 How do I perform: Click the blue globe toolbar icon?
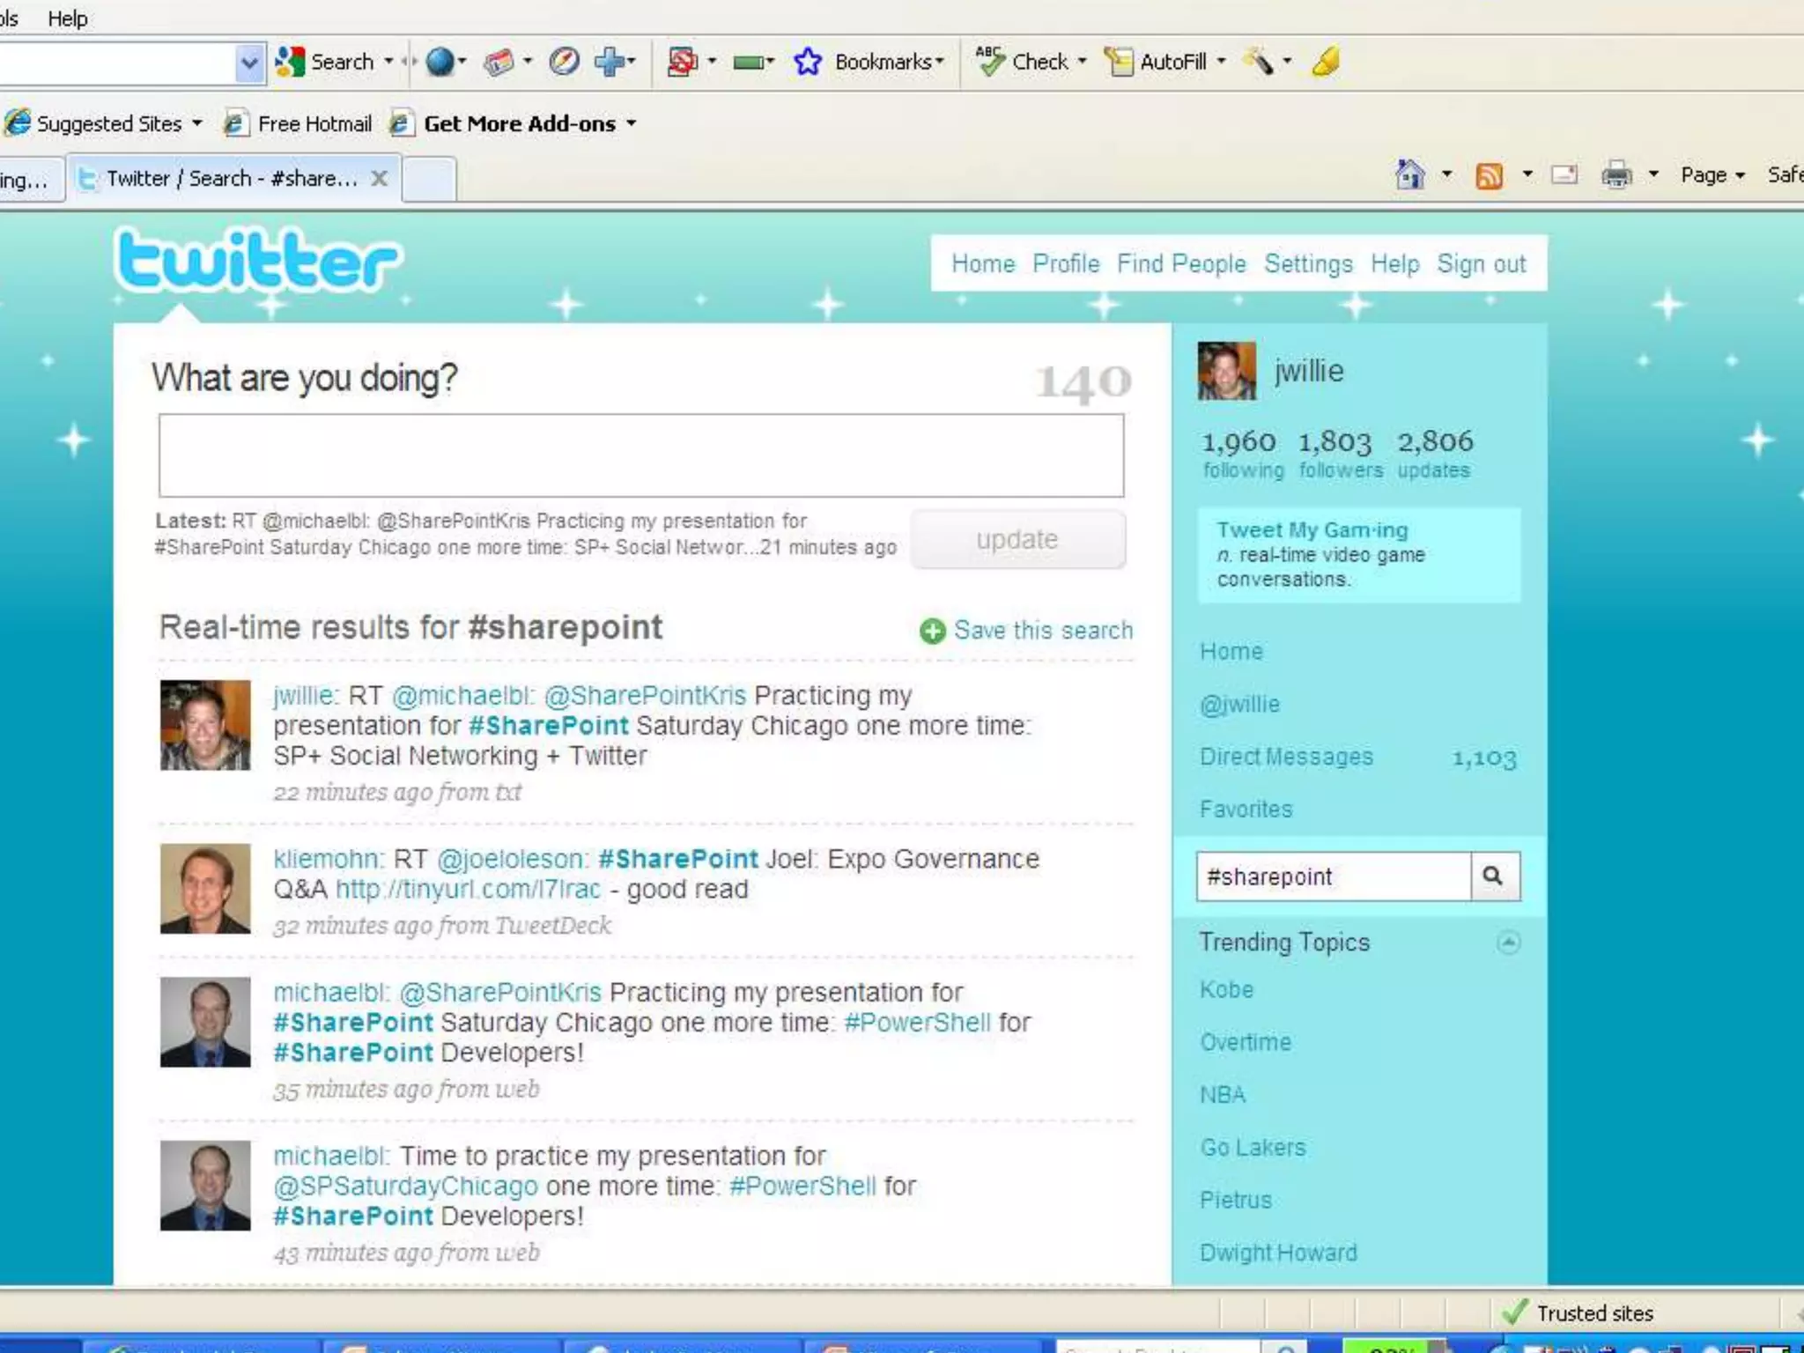(440, 62)
